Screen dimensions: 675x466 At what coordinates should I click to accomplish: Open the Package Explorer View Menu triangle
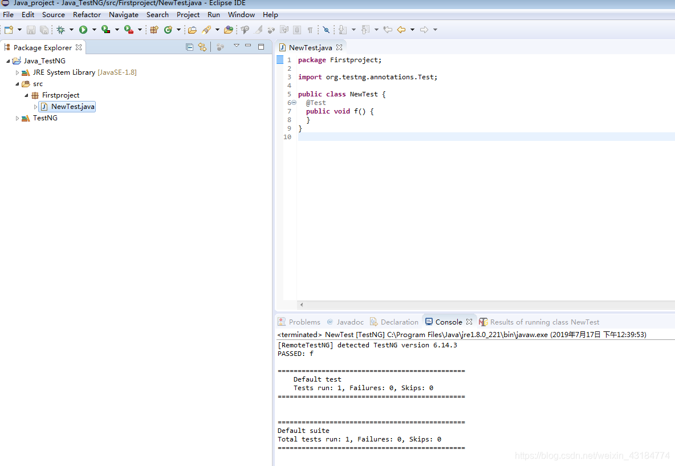(x=237, y=45)
